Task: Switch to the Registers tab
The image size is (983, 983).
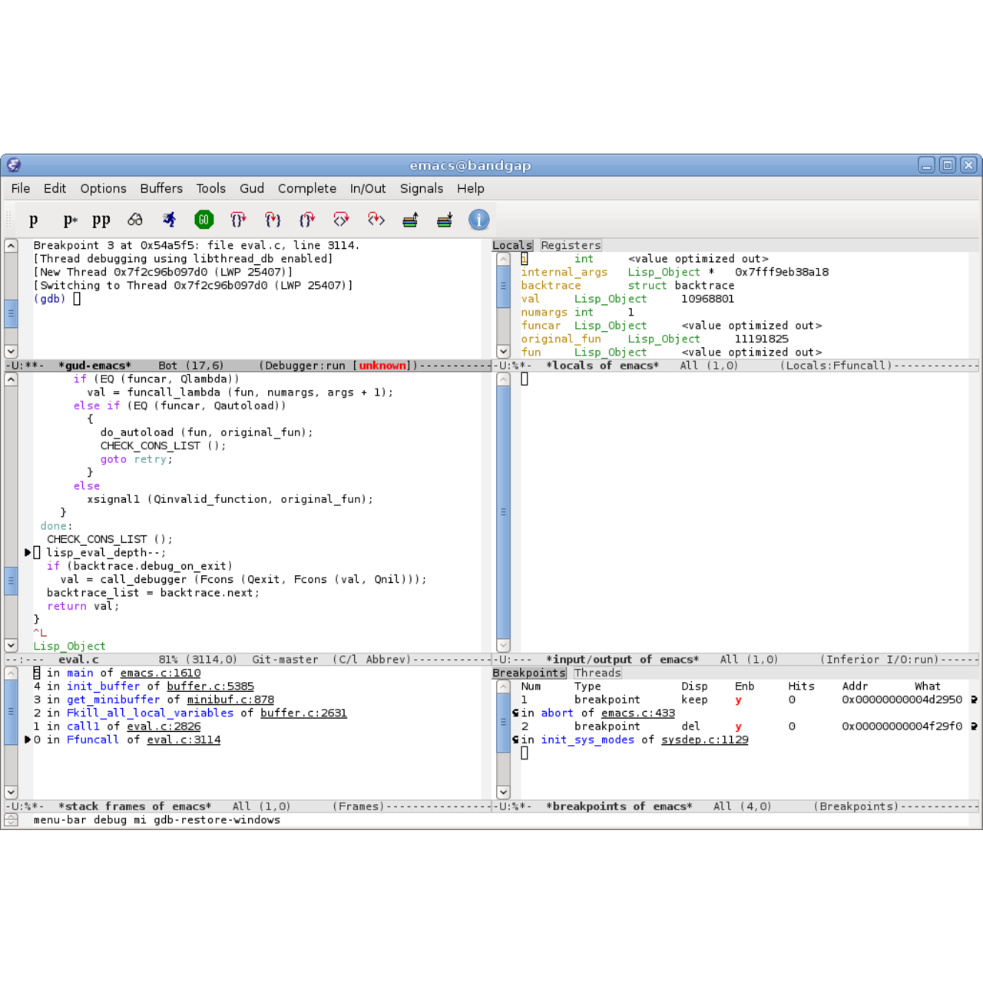Action: coord(570,246)
